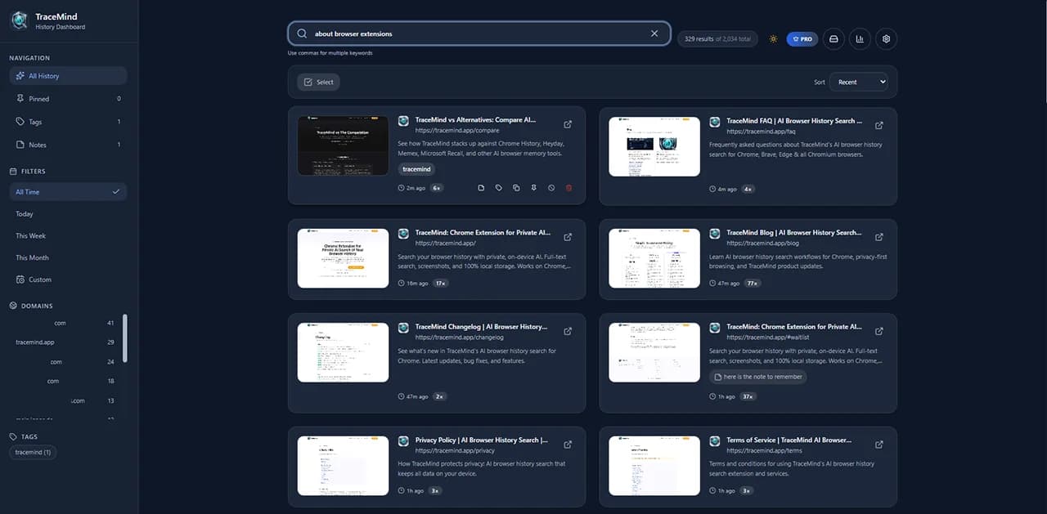Click the TraceMind logo in sidebar
Screen dimensions: 1047x514
pos(19,21)
